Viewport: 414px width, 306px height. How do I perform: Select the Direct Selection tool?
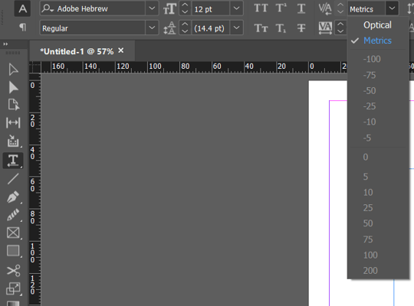pyautogui.click(x=13, y=87)
